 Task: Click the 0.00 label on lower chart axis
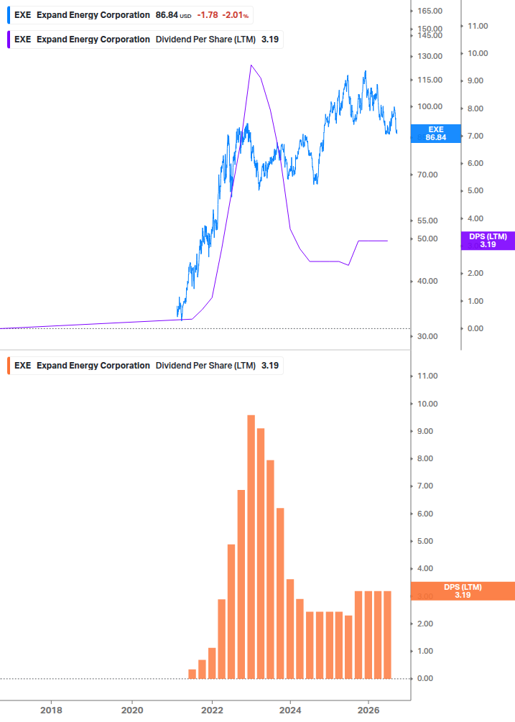point(425,678)
